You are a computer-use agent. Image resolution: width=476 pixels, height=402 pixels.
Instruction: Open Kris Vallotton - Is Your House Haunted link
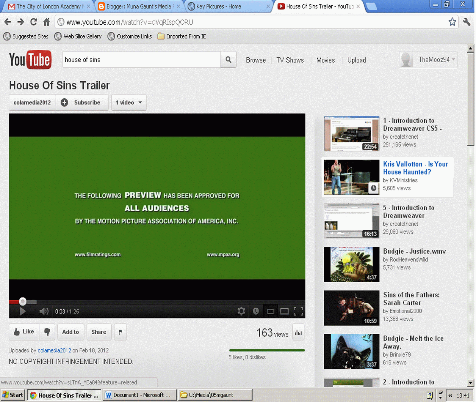[x=415, y=168]
